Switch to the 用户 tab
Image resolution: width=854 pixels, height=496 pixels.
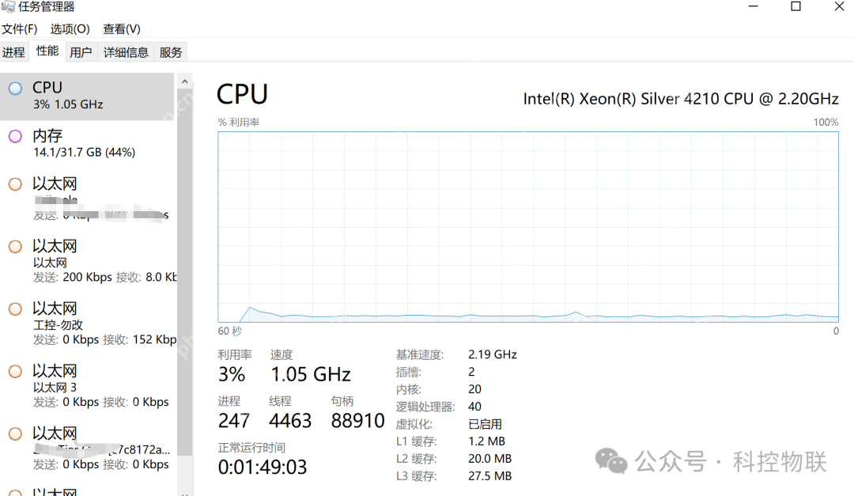point(81,52)
